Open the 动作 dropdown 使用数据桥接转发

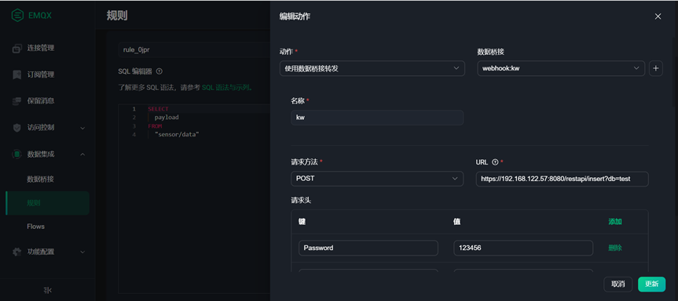[x=372, y=68]
